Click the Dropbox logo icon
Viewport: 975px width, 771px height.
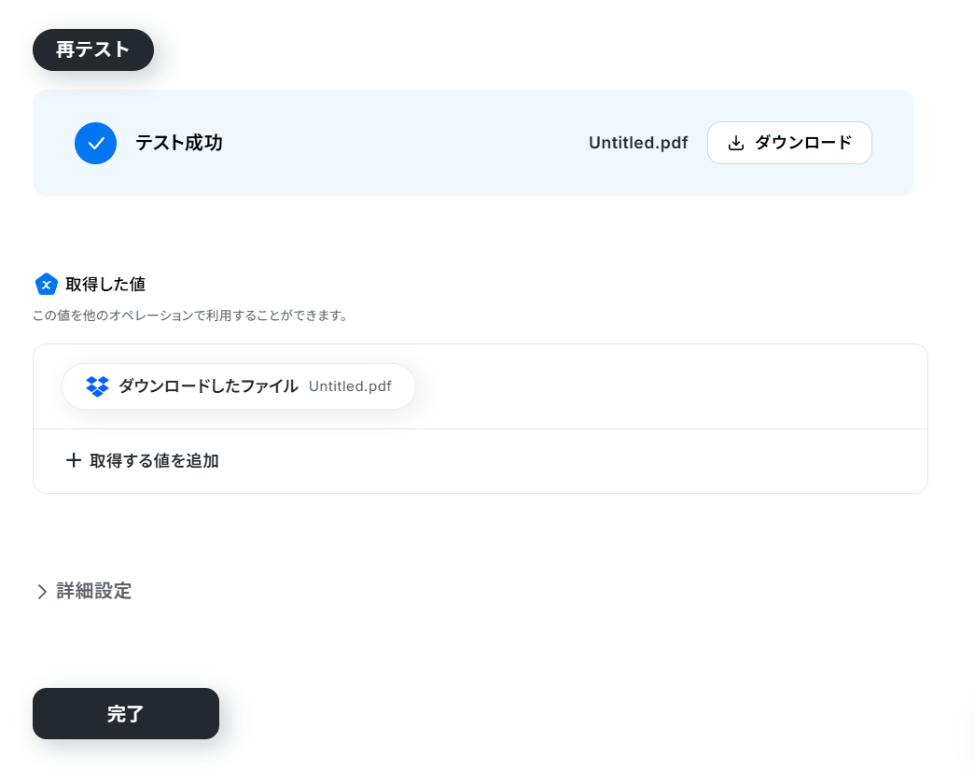click(98, 386)
